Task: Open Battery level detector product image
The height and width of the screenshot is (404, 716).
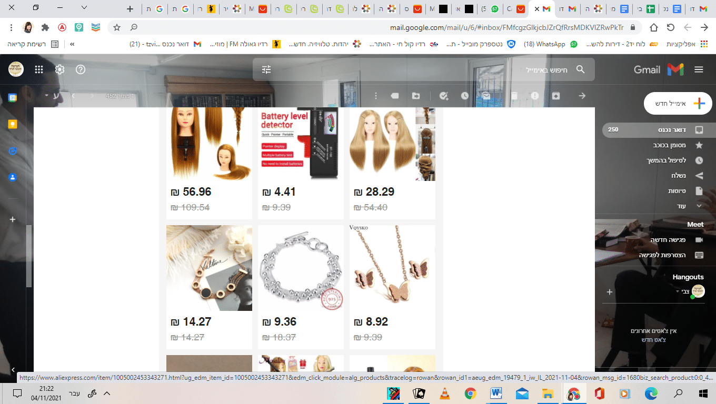Action: click(x=301, y=144)
